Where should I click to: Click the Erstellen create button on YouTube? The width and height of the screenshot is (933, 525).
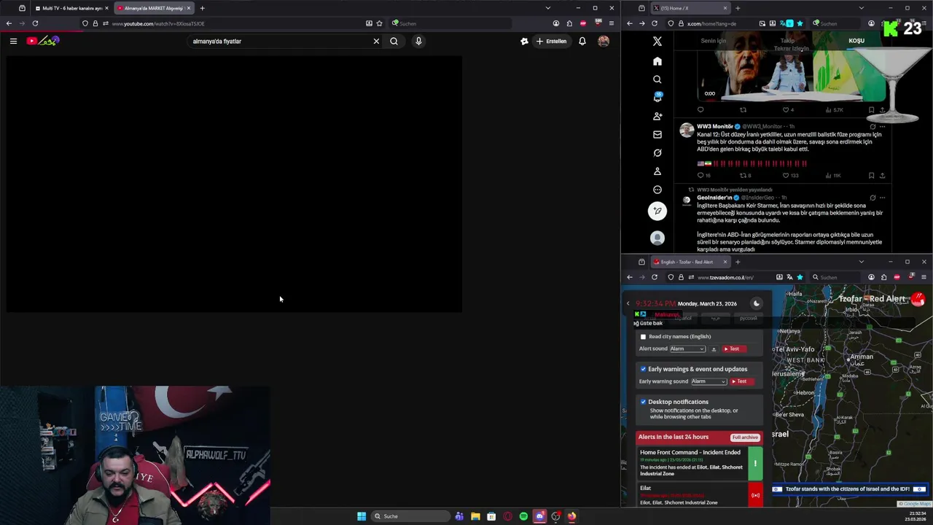(x=551, y=42)
